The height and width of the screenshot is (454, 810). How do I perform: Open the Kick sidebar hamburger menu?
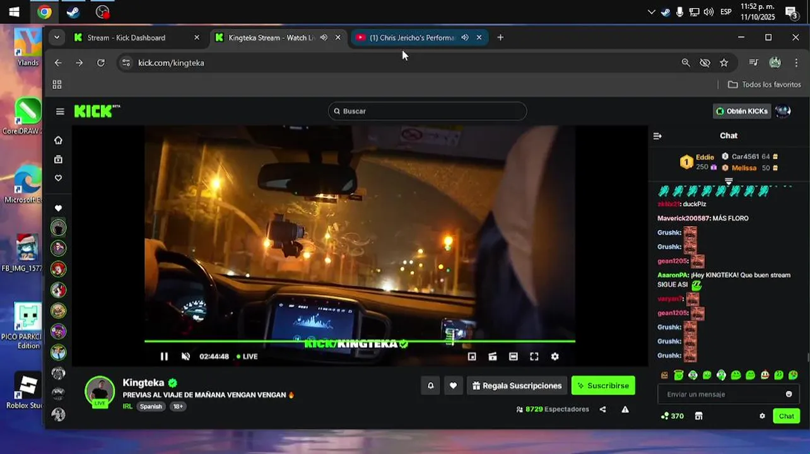(x=60, y=112)
